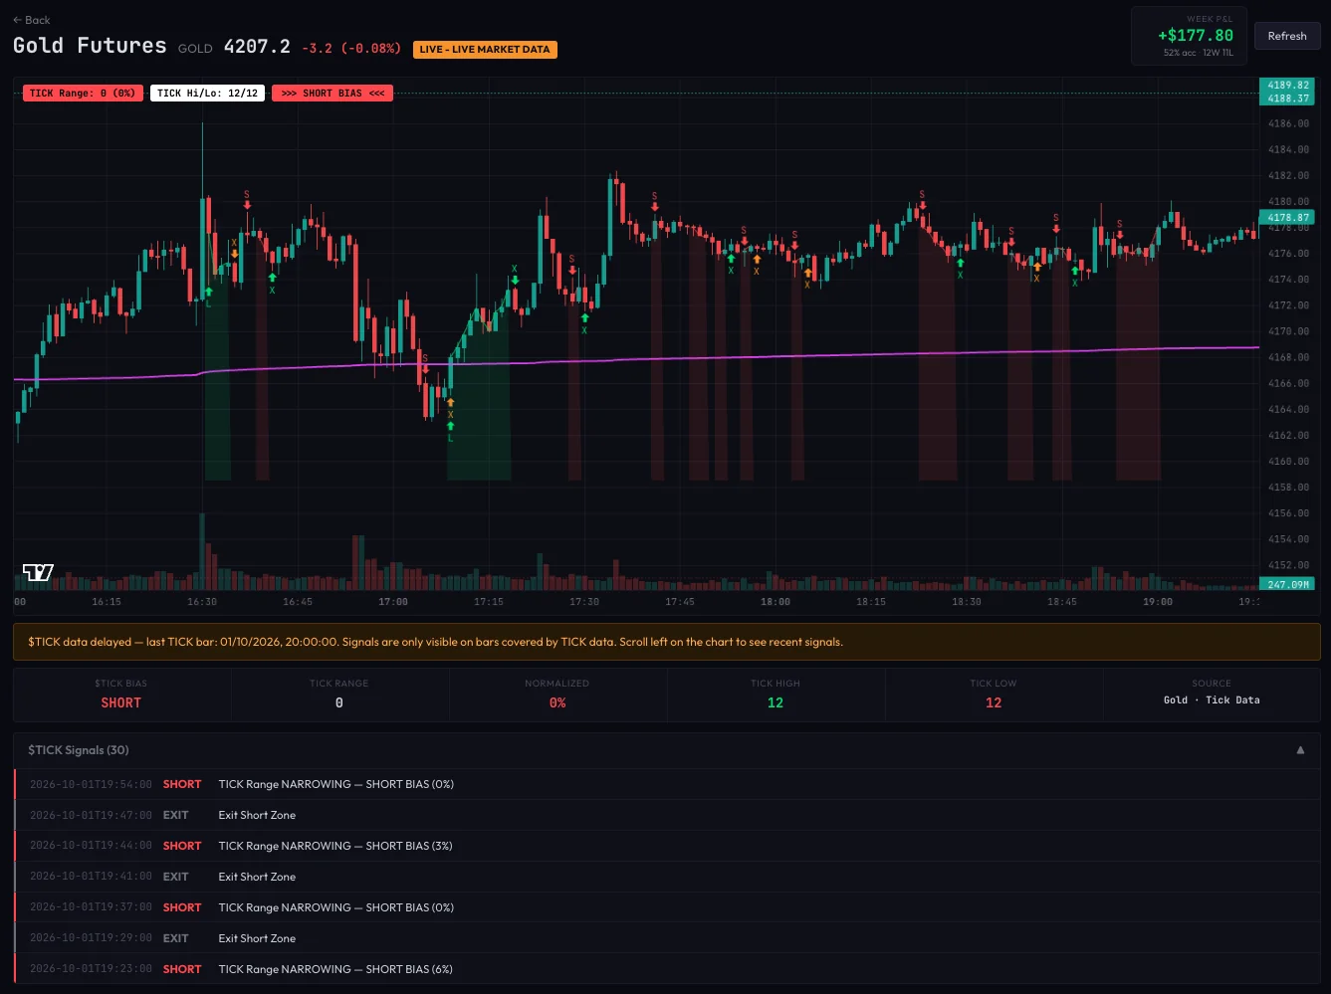
Task: Click the SOURCE Gold Tick Data value
Action: [x=1212, y=700]
